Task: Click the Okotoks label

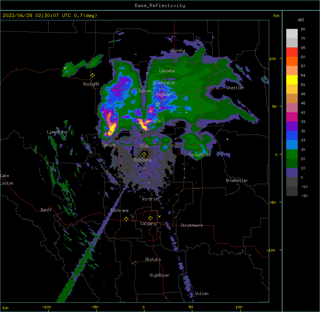Action: (153, 259)
